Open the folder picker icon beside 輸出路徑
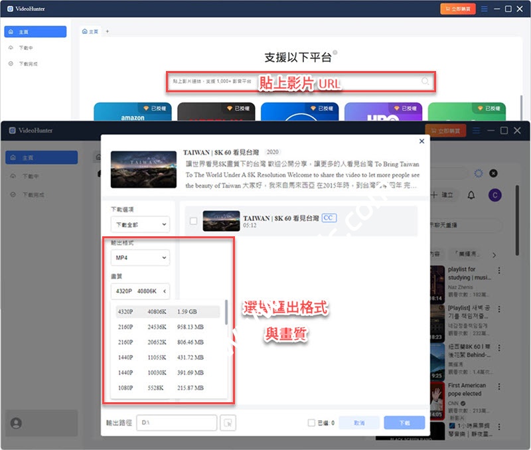 tap(227, 423)
